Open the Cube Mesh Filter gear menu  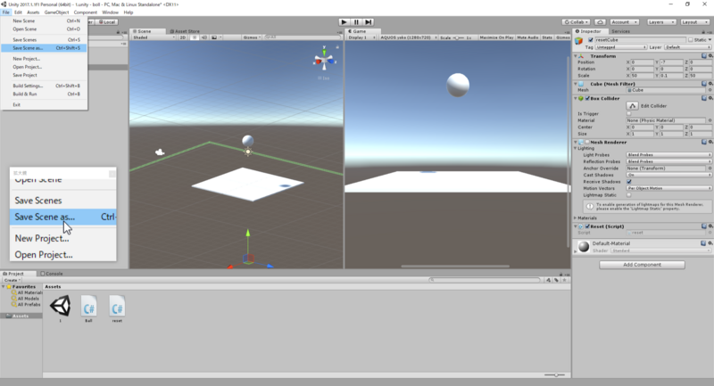[x=710, y=84]
